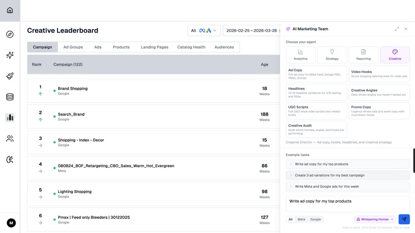415x233 pixels.
Task: Open the database stack icon
Action: pos(10,97)
